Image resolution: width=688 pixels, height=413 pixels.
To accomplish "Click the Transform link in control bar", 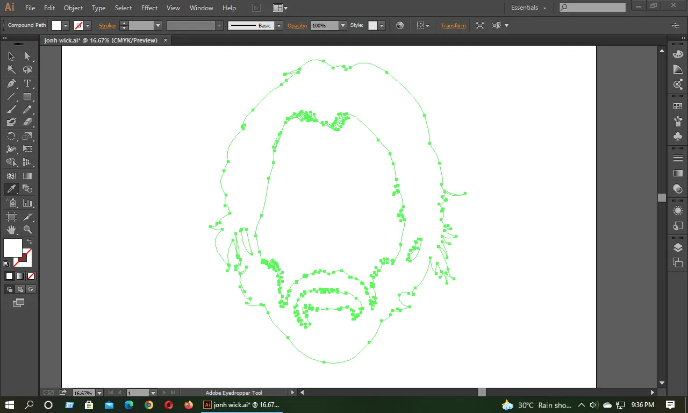I will [453, 25].
